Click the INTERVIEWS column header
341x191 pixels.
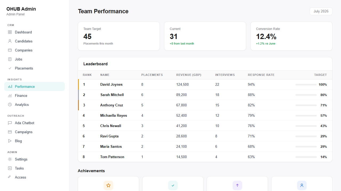point(225,75)
